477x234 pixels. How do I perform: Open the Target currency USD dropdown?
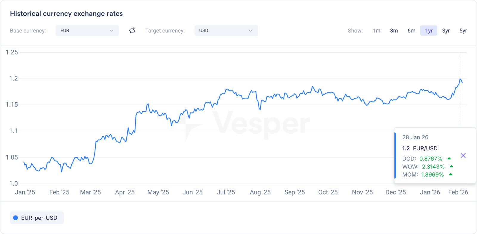pyautogui.click(x=226, y=31)
